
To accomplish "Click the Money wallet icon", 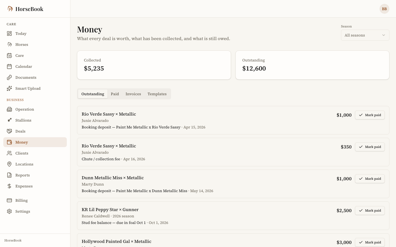I will (9, 142).
